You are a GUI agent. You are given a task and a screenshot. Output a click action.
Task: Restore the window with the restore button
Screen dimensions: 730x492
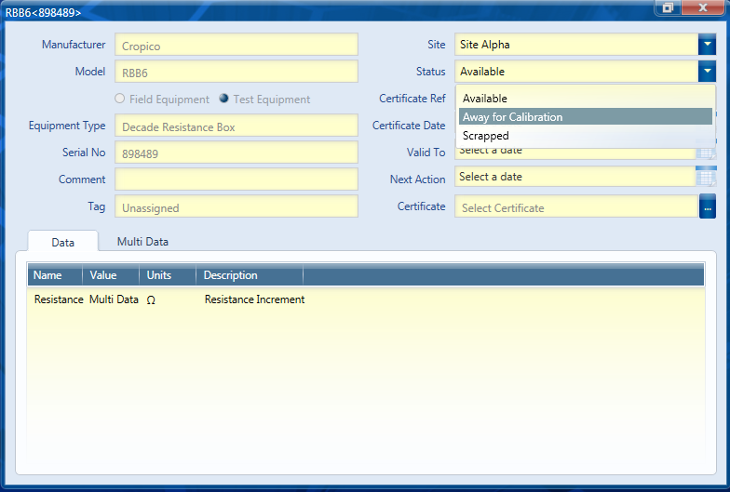point(668,7)
